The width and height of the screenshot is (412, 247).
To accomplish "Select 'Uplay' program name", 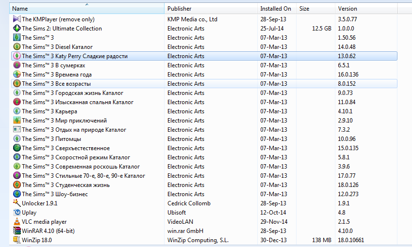I will click(29, 213).
